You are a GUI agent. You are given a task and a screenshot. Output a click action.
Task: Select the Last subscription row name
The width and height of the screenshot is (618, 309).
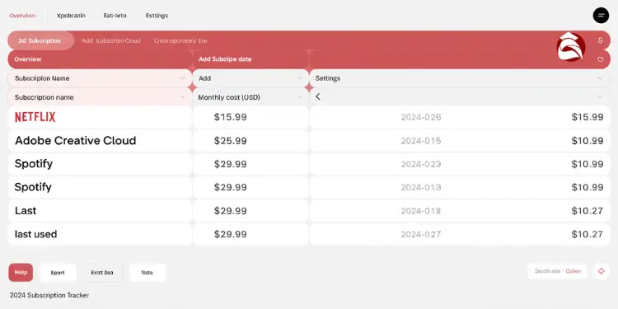[x=26, y=210]
